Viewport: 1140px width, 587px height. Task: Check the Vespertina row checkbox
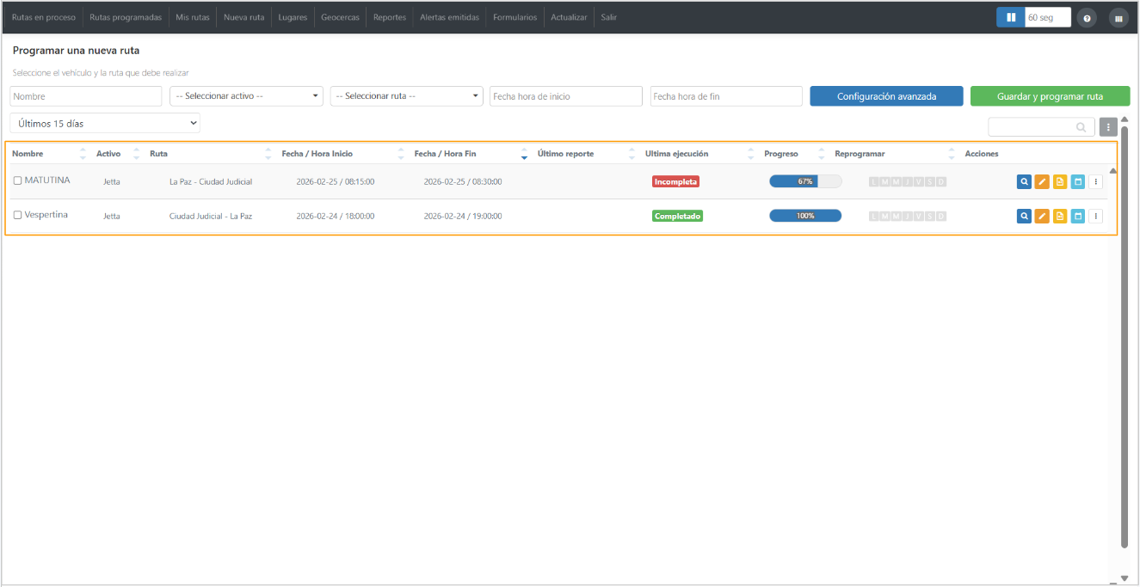[17, 215]
